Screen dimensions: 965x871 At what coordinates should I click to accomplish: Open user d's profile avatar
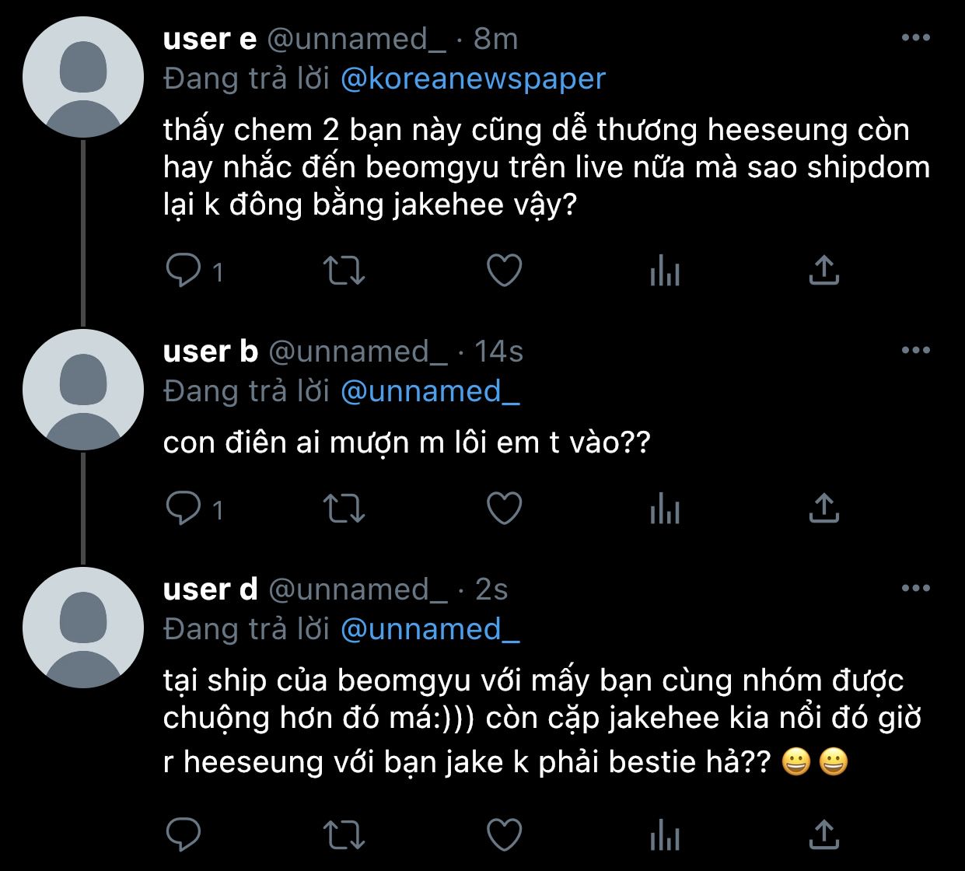(83, 628)
